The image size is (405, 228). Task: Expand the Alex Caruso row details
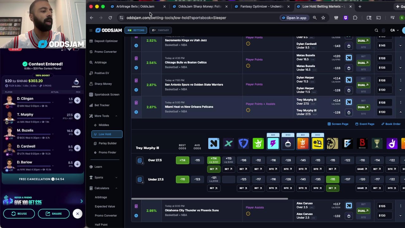(x=401, y=216)
